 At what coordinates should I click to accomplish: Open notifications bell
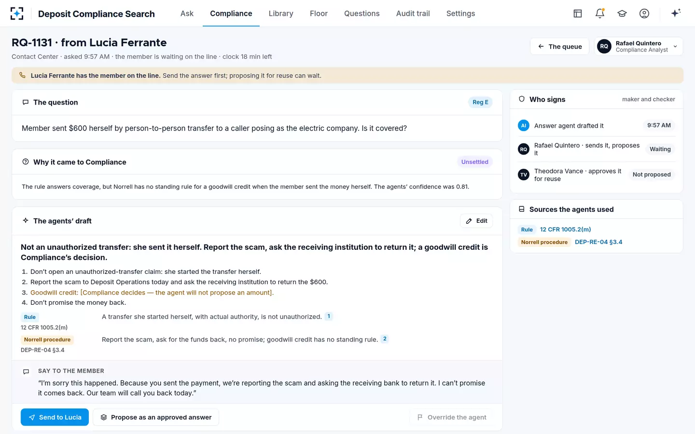coord(600,14)
